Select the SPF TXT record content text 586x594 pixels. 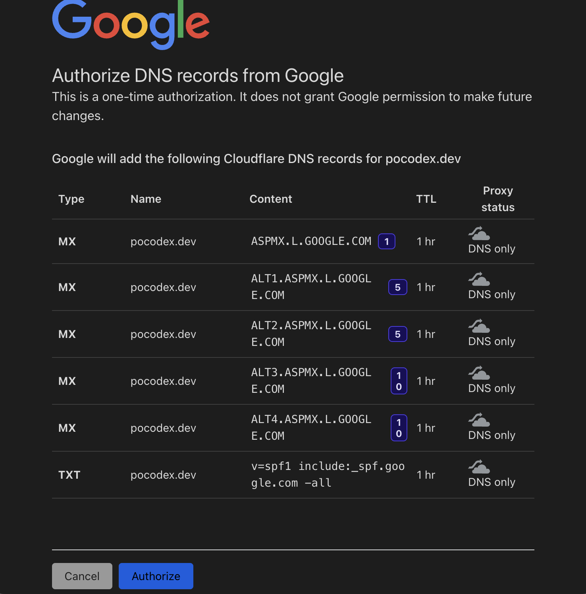tap(328, 474)
